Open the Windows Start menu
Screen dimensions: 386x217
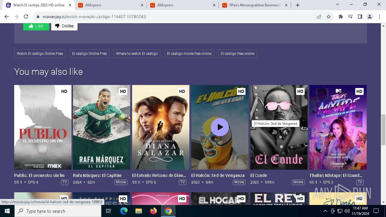pos(7,211)
